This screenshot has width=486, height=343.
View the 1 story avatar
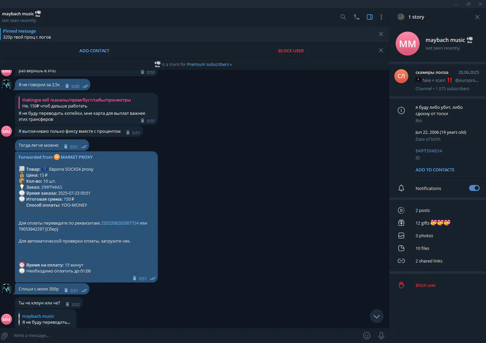401,17
